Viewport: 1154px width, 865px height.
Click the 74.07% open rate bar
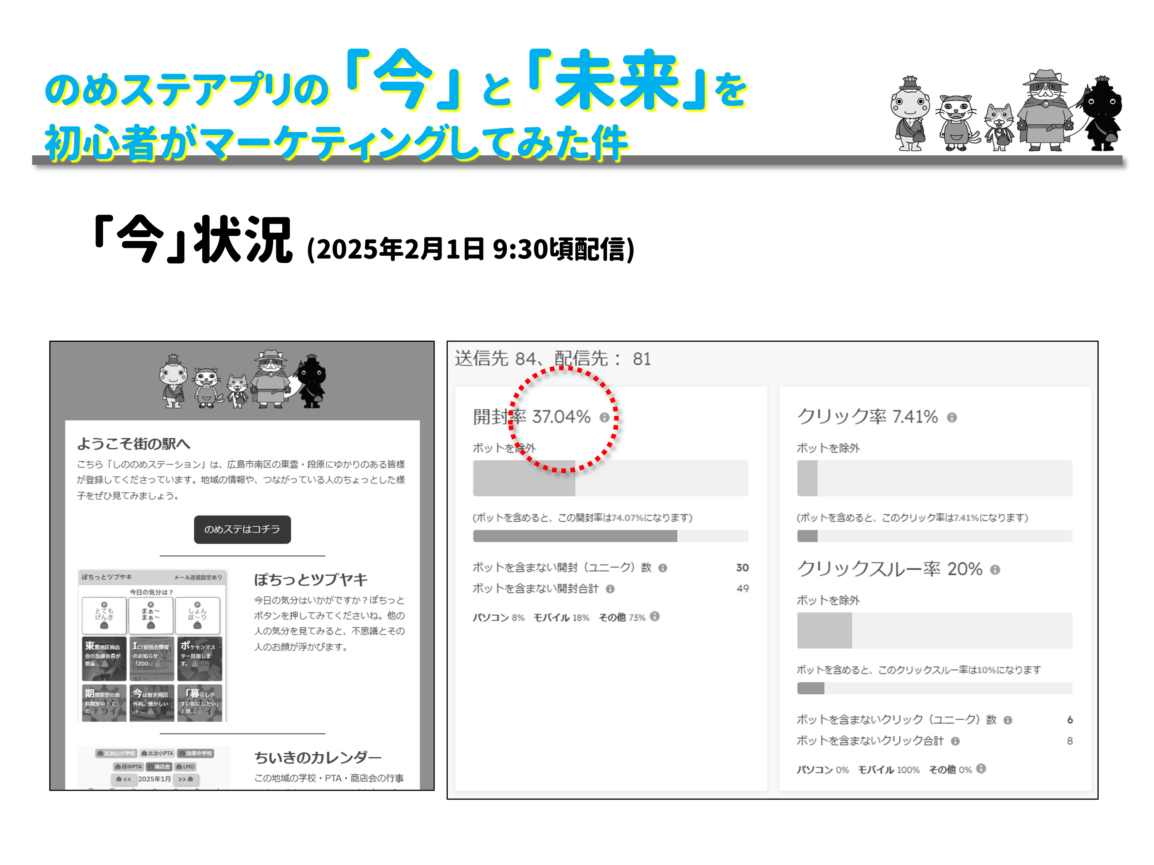(610, 536)
